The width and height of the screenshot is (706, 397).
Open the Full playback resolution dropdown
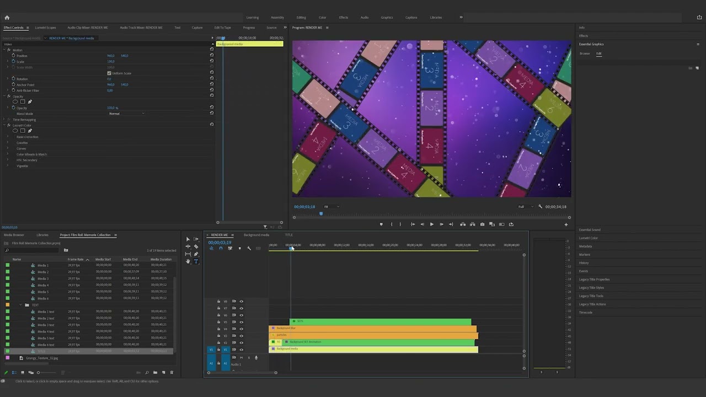tap(526, 207)
